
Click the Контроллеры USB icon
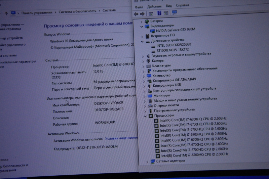[x=149, y=86]
